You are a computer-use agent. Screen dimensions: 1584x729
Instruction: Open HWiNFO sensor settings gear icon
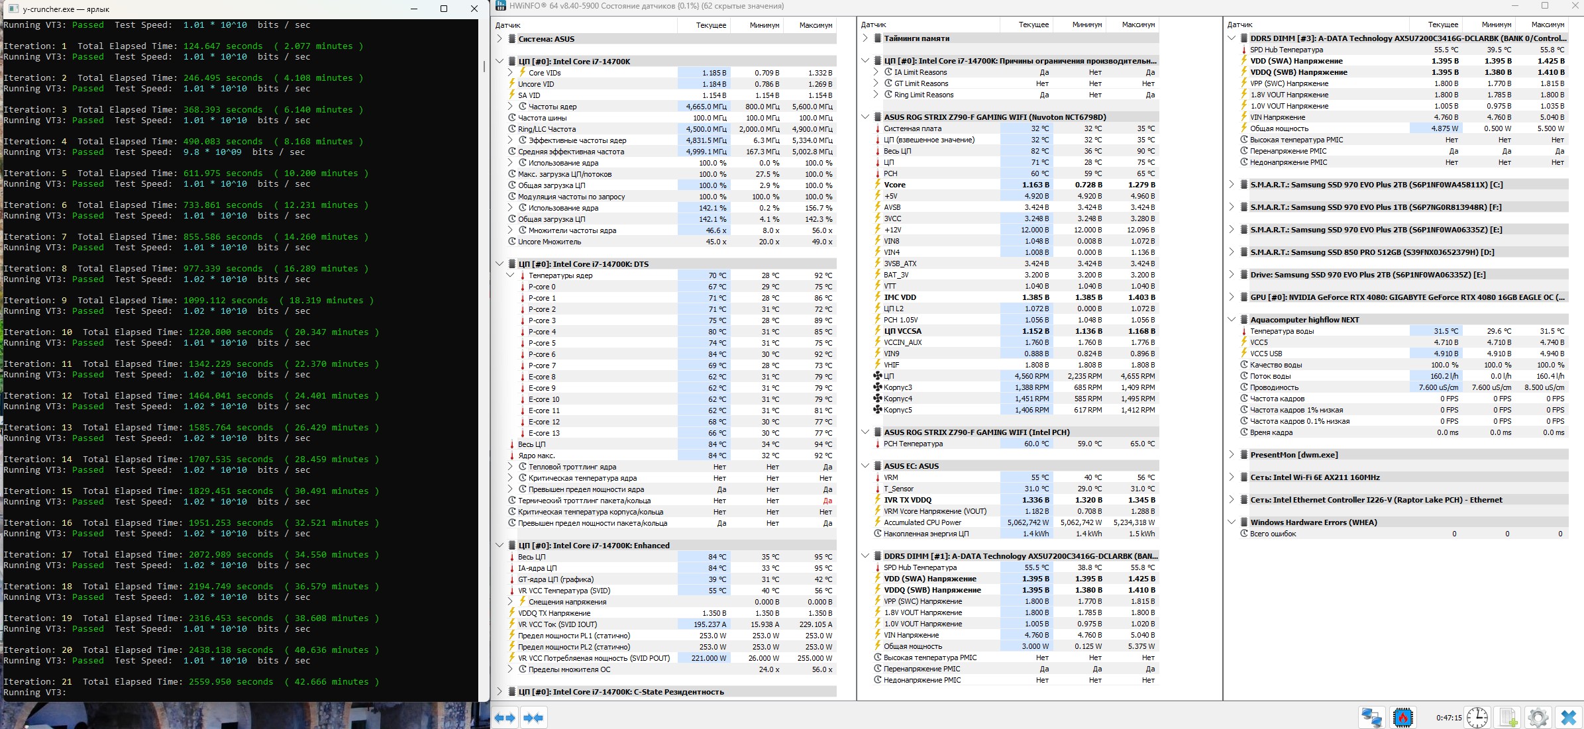pos(1538,718)
